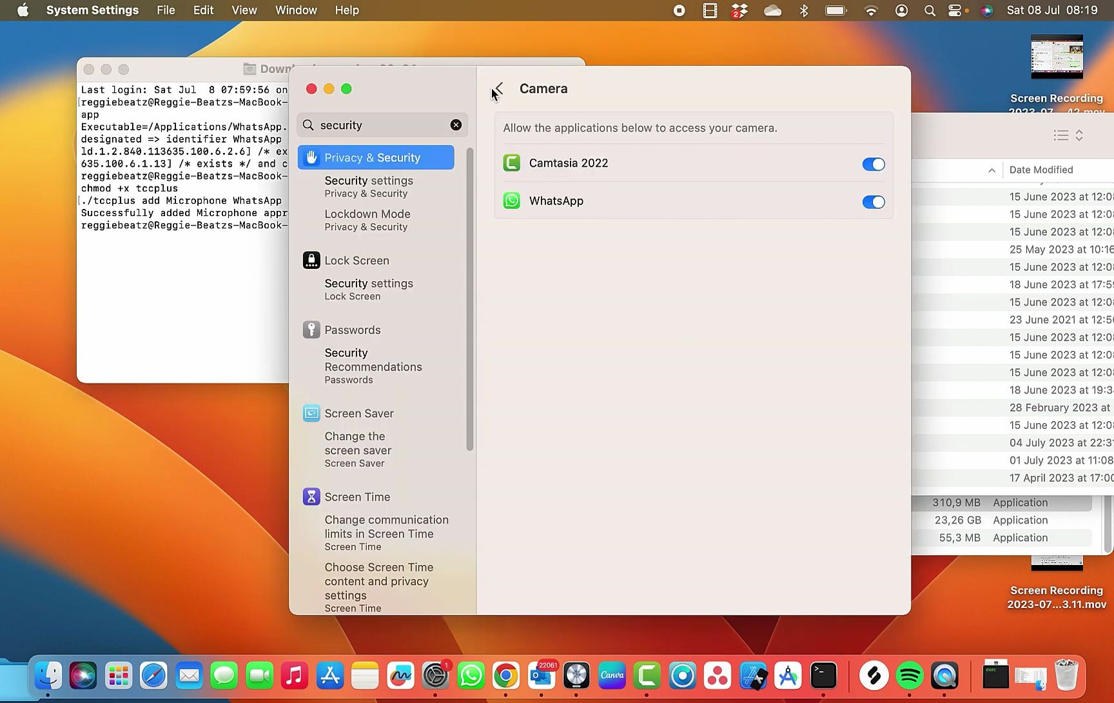The height and width of the screenshot is (703, 1114).
Task: Open the Help menu
Action: [x=347, y=10]
